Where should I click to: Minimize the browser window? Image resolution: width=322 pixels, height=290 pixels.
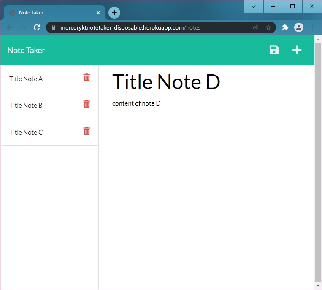tap(273, 6)
